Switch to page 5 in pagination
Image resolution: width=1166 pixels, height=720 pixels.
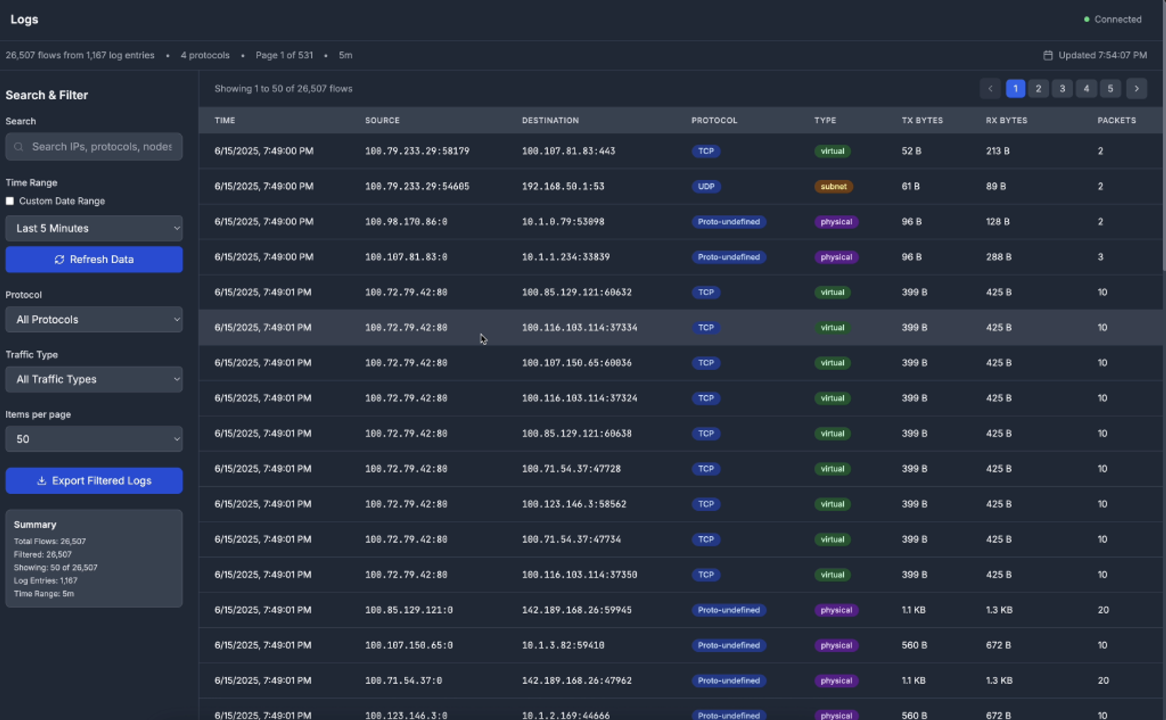1110,89
